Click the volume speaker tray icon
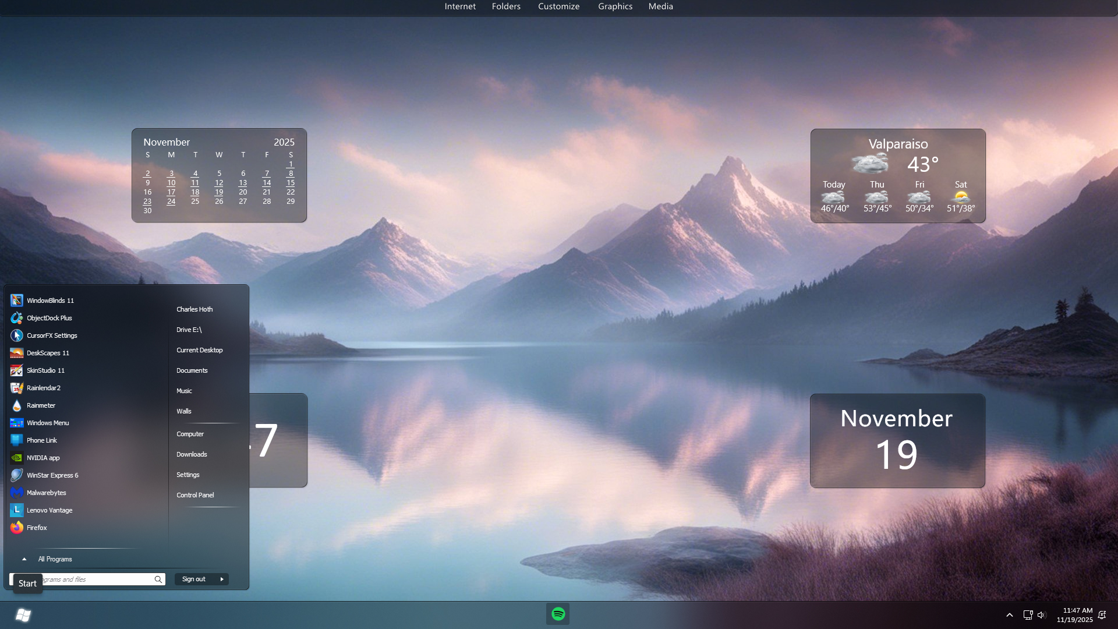1118x629 pixels. pyautogui.click(x=1041, y=615)
